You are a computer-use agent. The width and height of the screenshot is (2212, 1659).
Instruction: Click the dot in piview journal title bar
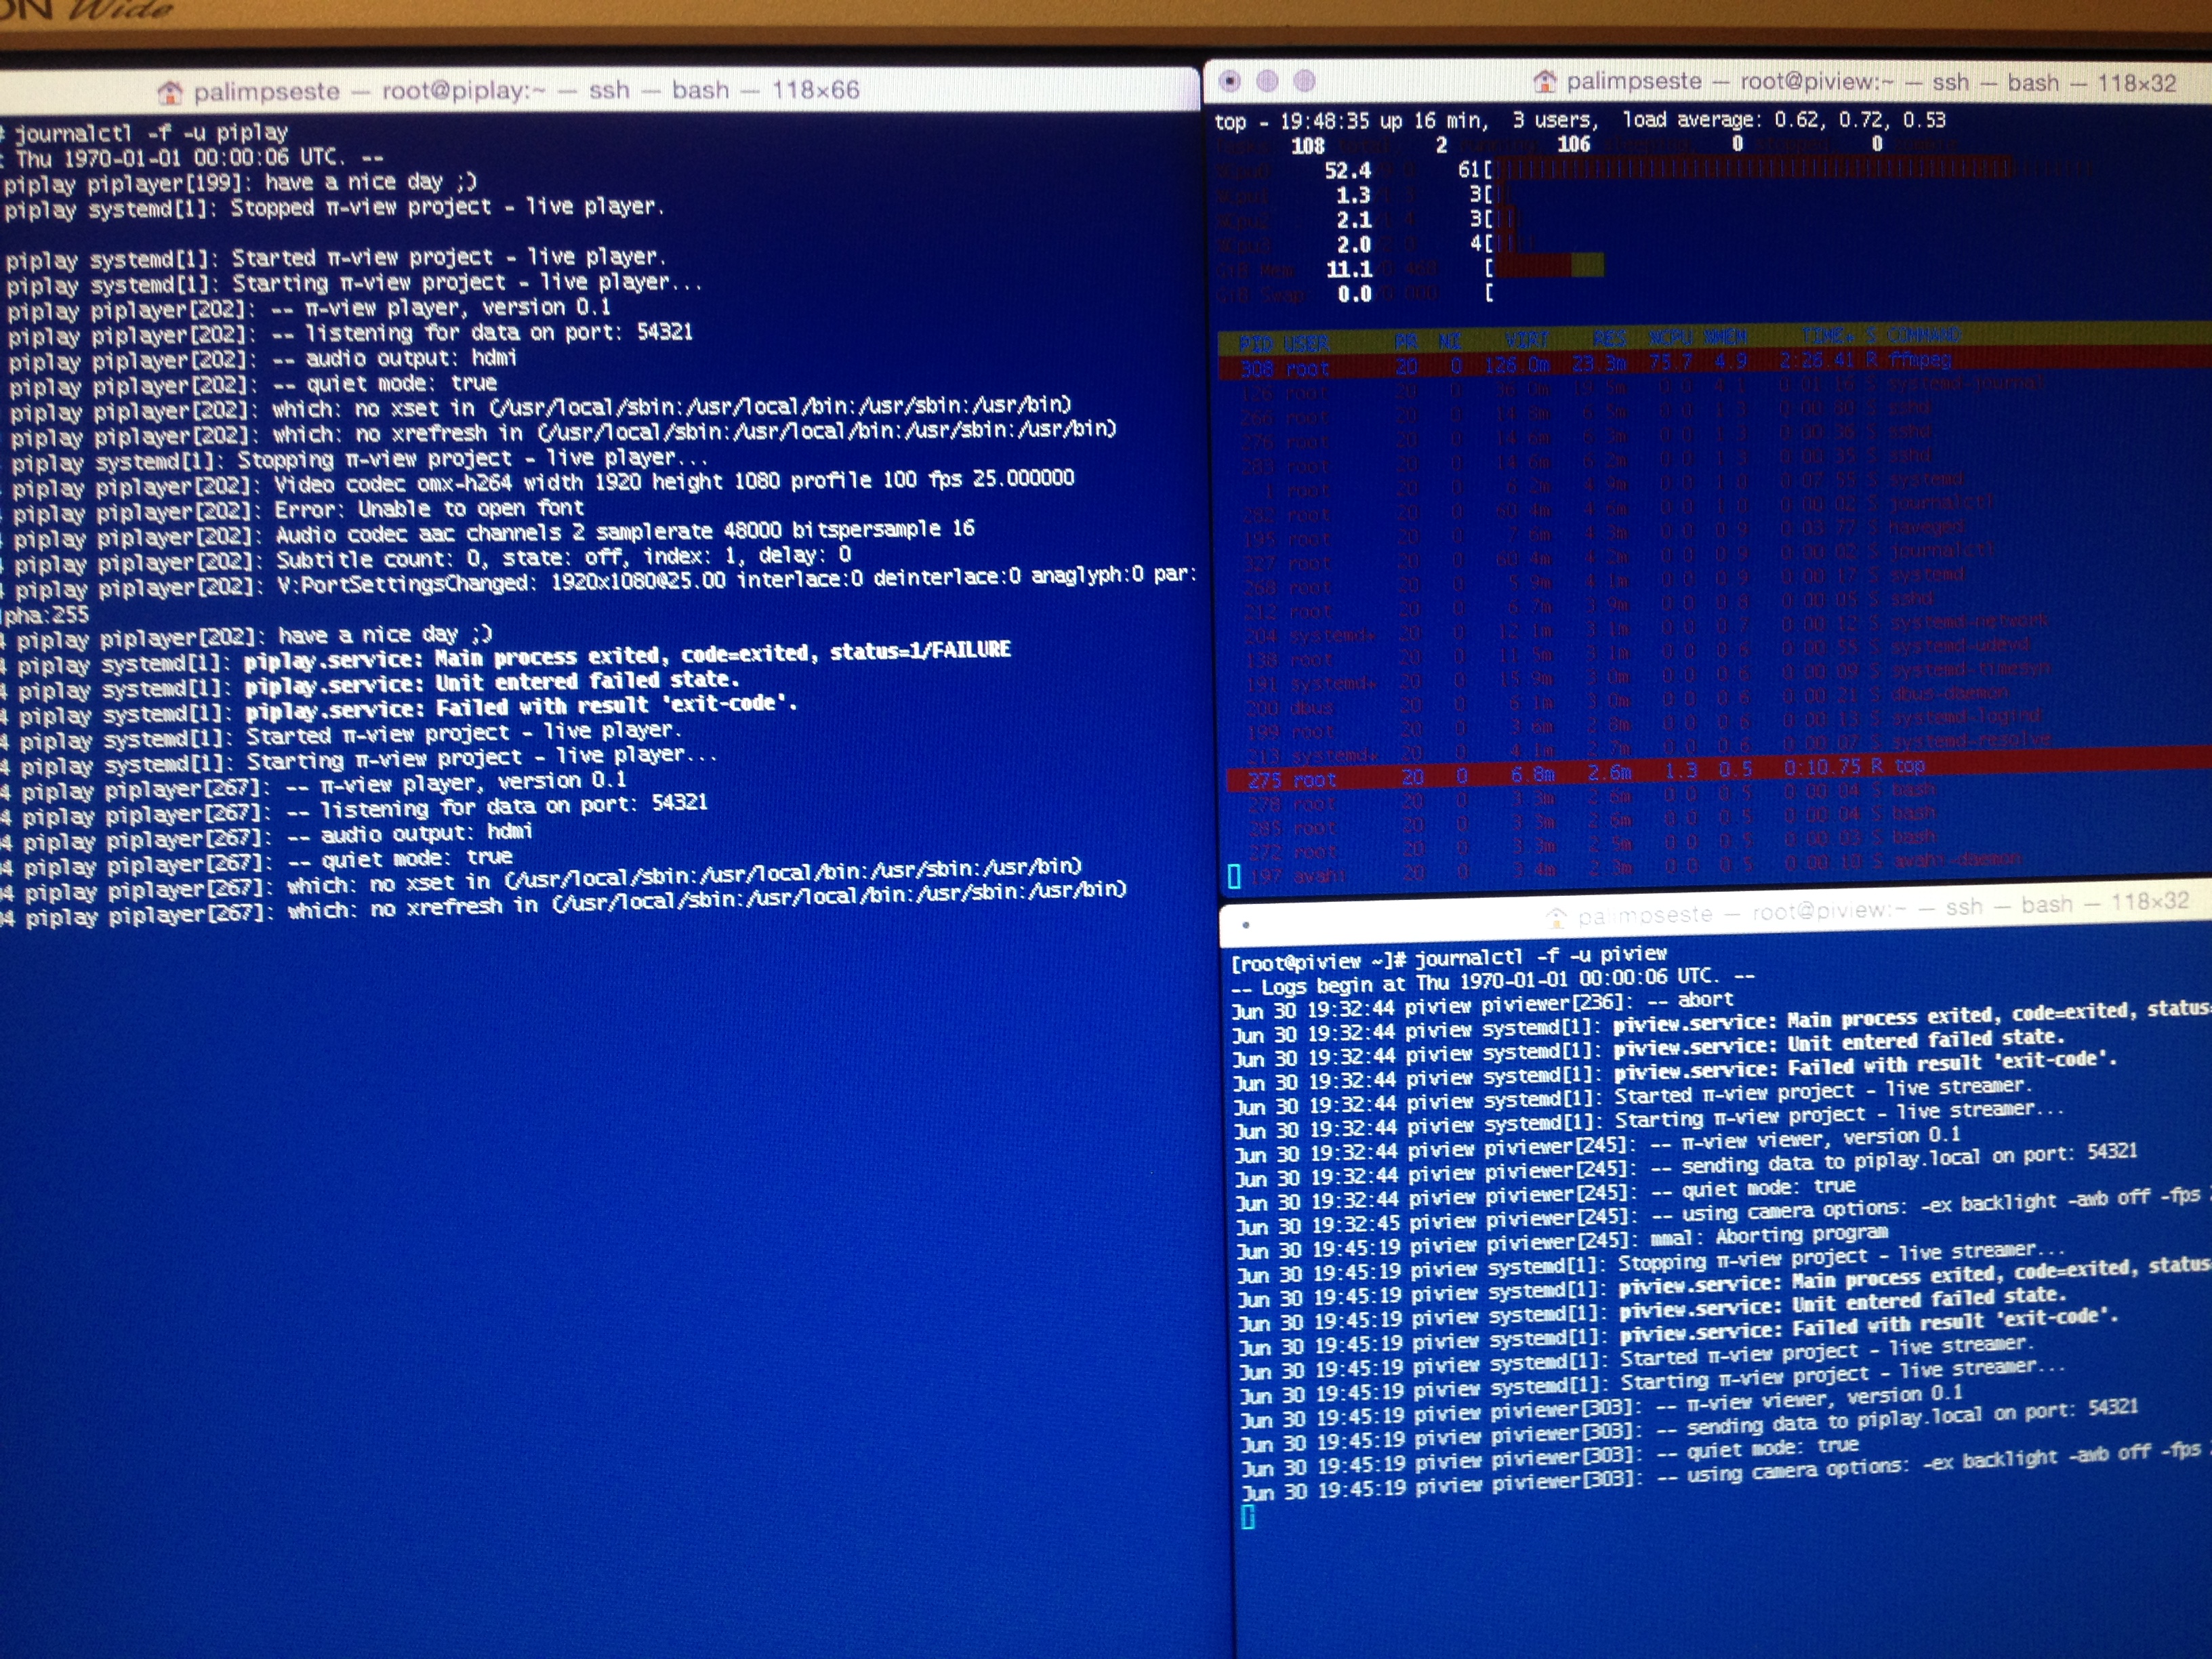[x=1246, y=925]
